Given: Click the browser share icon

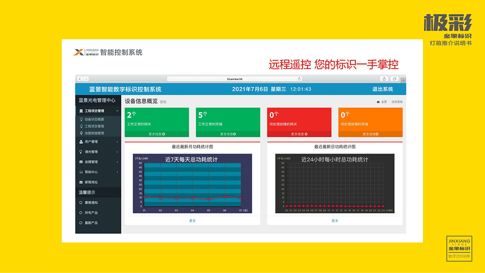Looking at the screenshot, I should [384, 79].
